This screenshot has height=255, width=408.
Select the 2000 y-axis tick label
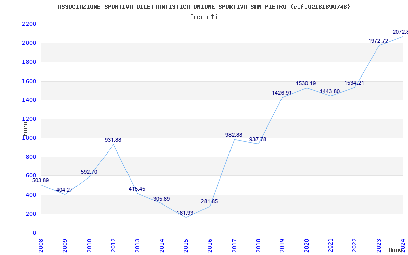(x=29, y=43)
